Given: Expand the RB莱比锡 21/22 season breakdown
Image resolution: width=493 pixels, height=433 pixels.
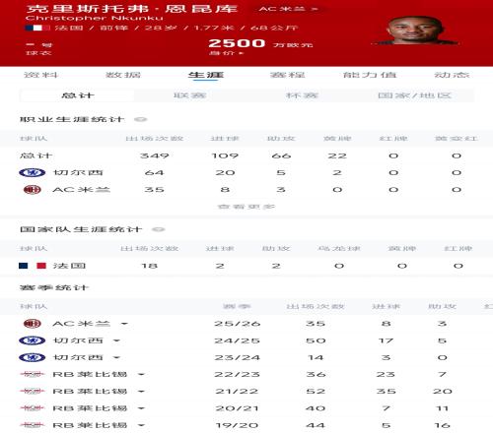Looking at the screenshot, I should pyautogui.click(x=141, y=392).
